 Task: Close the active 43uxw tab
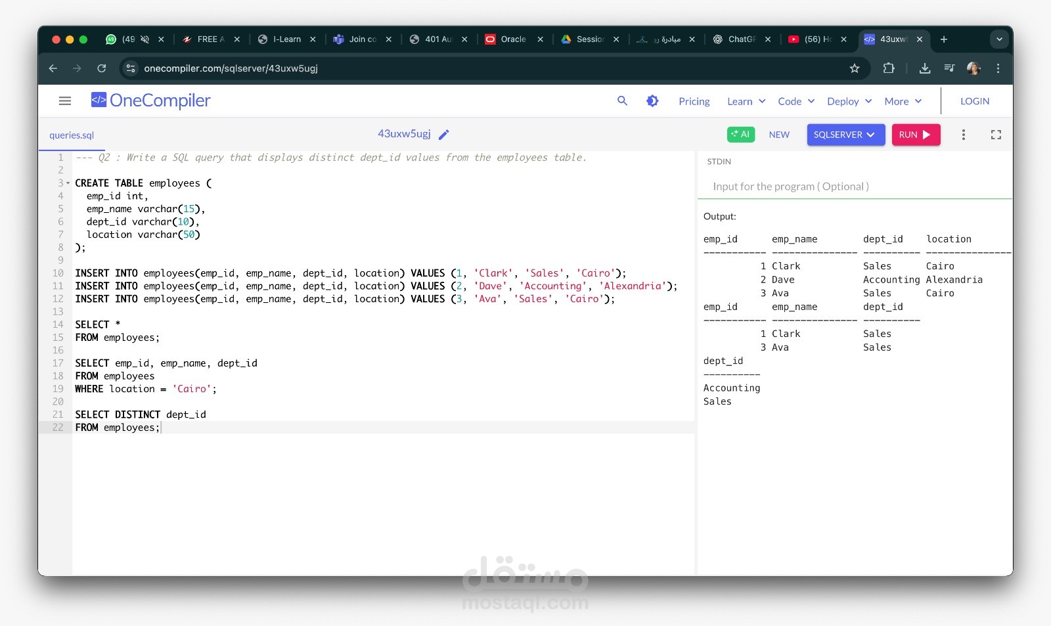pyautogui.click(x=920, y=39)
